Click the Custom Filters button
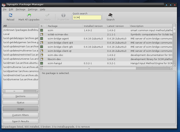The height and width of the screenshot is (132, 180). tap(21, 115)
